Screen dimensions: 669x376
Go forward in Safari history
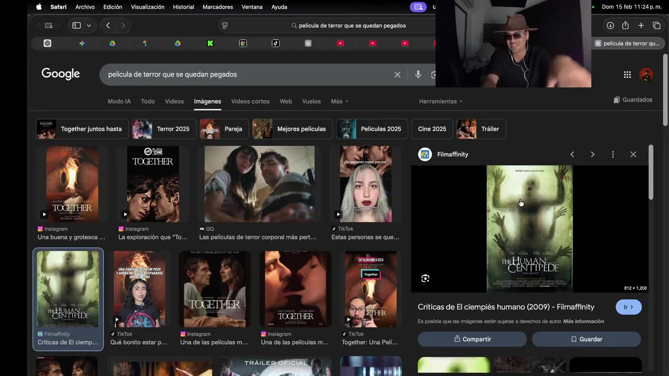[x=123, y=25]
